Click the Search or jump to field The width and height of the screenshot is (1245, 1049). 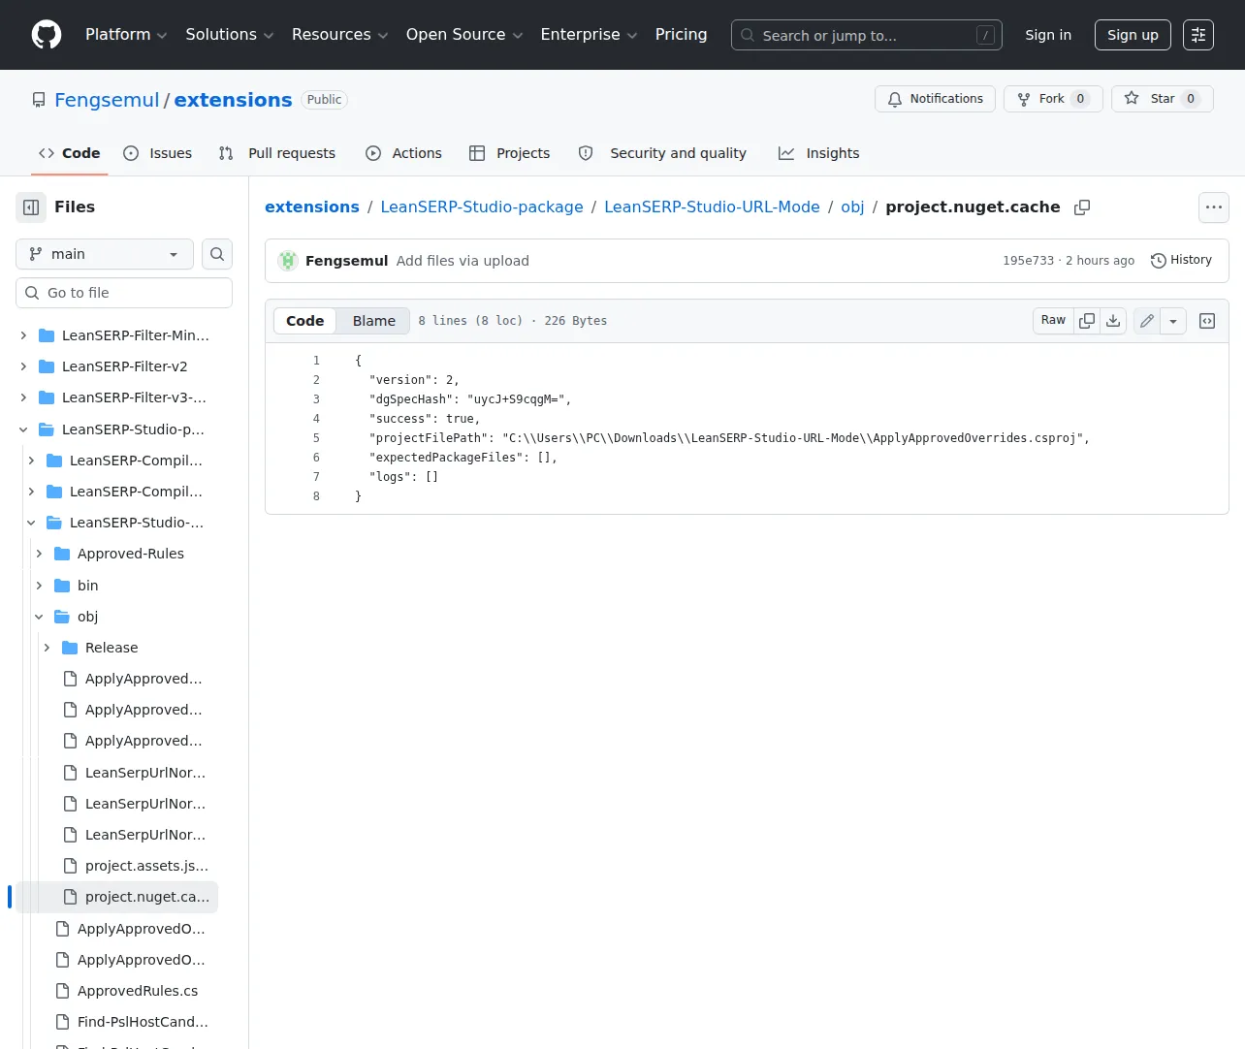click(867, 35)
